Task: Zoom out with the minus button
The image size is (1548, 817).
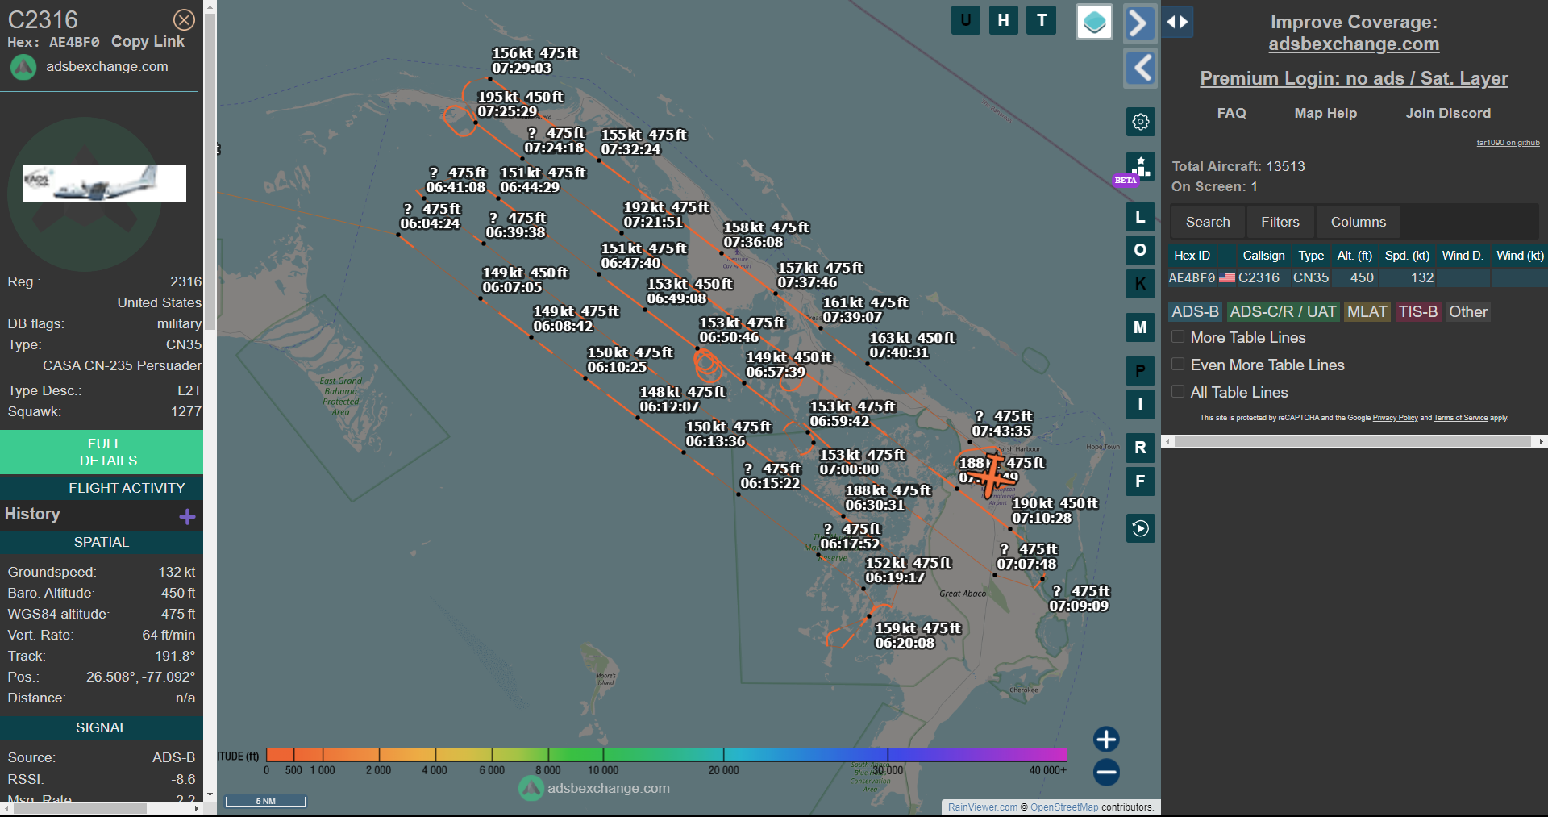Action: (x=1106, y=772)
